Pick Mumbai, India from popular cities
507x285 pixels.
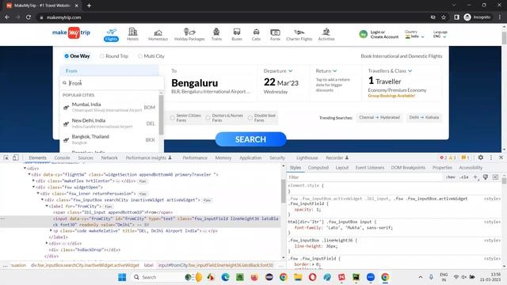pyautogui.click(x=110, y=108)
